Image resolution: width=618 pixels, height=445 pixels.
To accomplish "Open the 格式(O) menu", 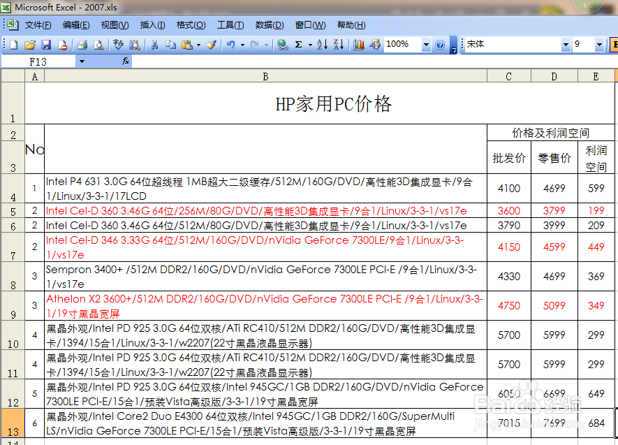I will (191, 25).
